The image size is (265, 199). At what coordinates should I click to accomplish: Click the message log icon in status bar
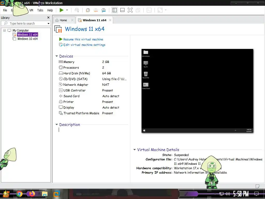pos(257,186)
